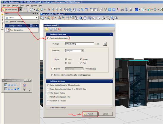
Task: Toggle Republish All i-models checkbox
Action: tap(48, 101)
